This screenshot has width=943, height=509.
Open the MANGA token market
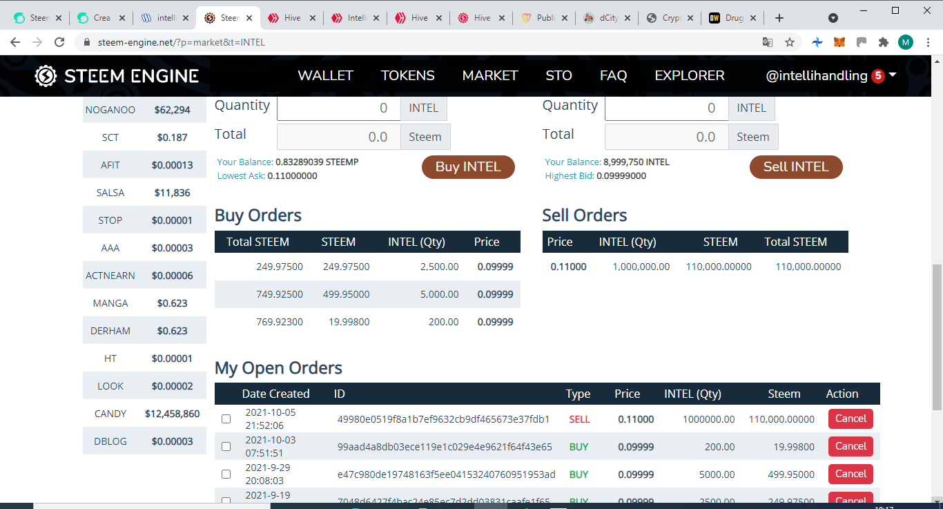click(x=144, y=303)
